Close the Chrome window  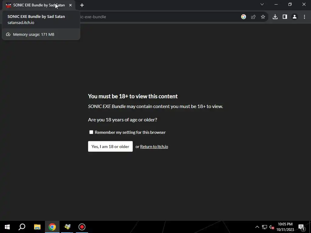[x=304, y=4]
